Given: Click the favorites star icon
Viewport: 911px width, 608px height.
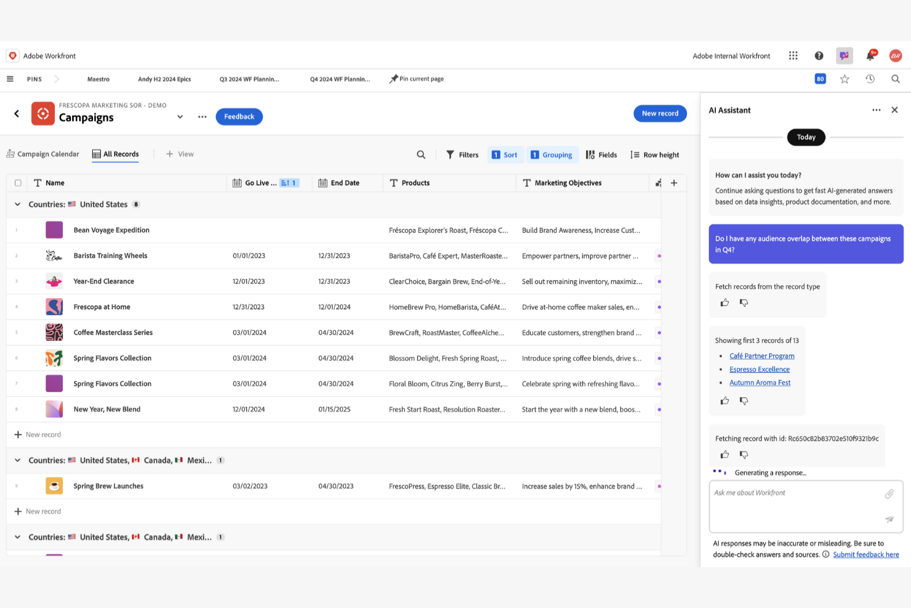Looking at the screenshot, I should pyautogui.click(x=845, y=79).
